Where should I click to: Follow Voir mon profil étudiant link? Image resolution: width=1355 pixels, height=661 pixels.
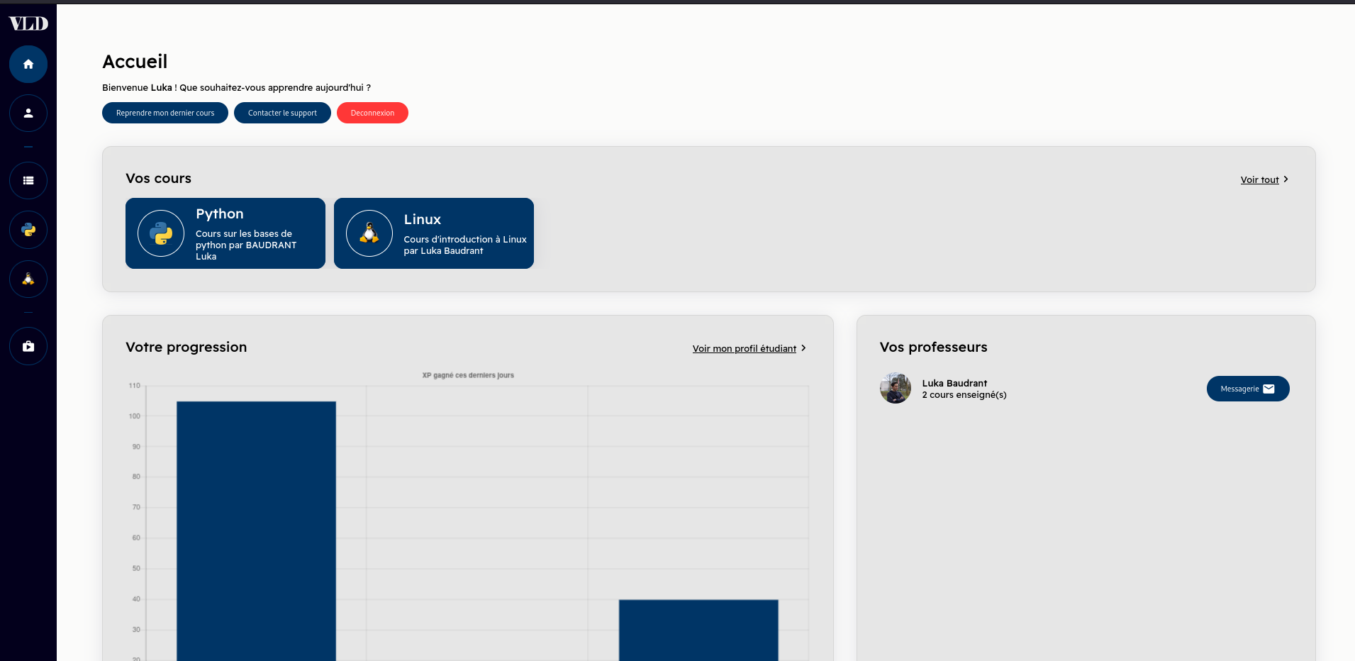[x=744, y=349]
